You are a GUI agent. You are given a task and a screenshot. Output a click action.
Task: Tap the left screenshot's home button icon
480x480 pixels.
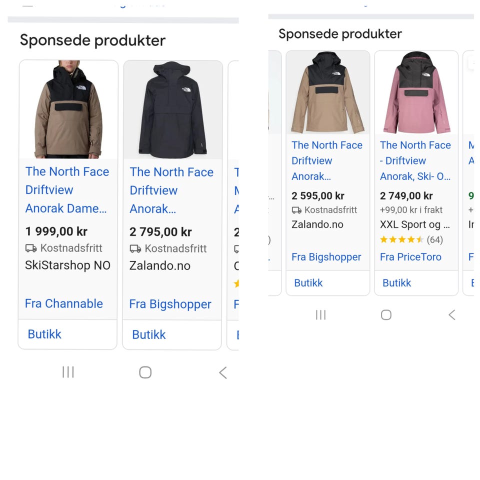pos(145,372)
